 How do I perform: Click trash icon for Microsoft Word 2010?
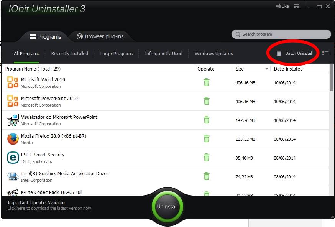coord(206,82)
